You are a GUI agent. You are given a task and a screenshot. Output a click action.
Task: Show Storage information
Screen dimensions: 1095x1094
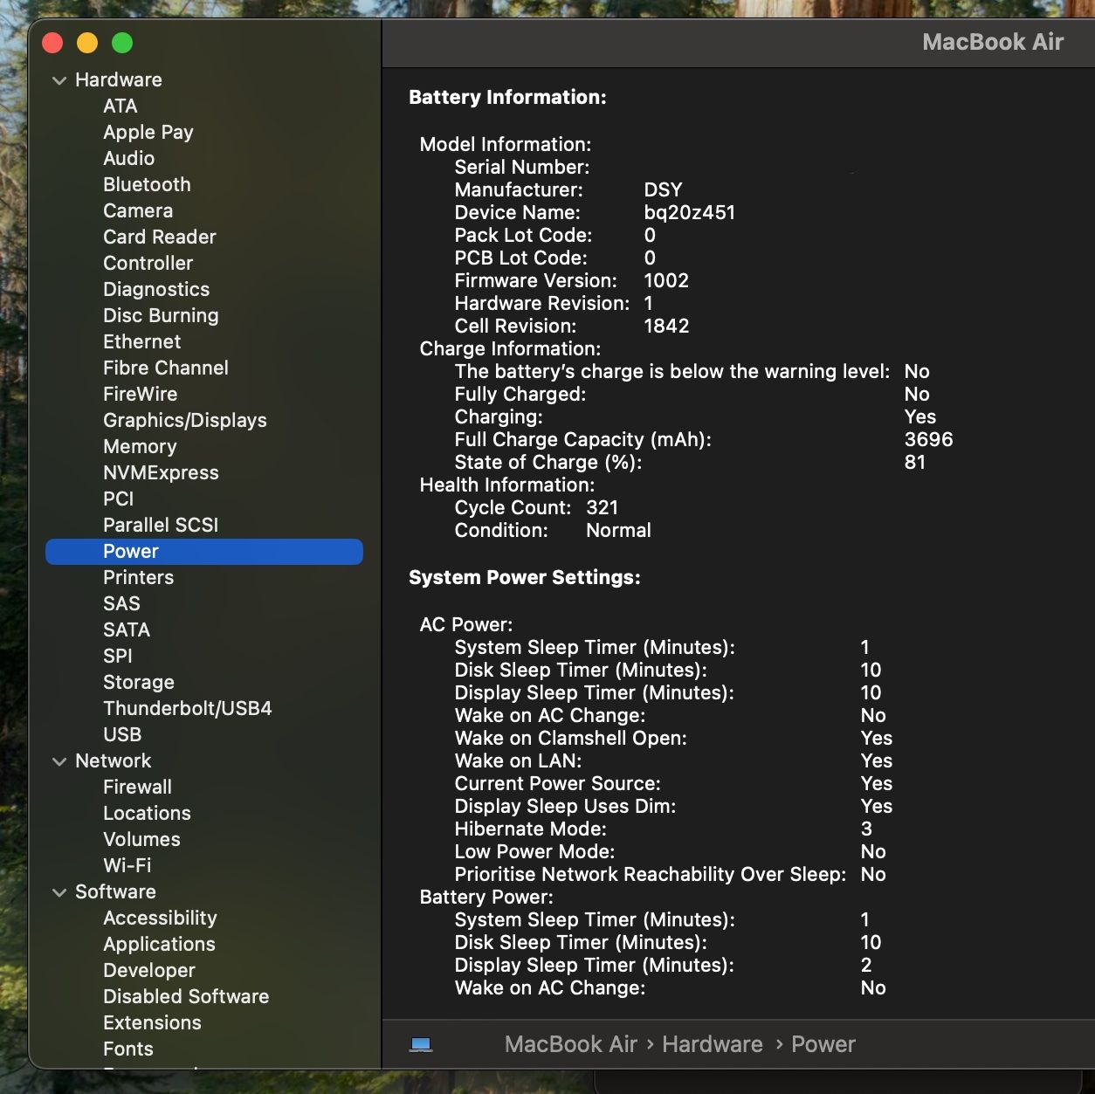[x=139, y=683]
